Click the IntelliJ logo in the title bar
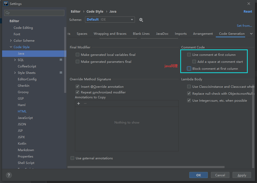The width and height of the screenshot is (257, 183). 6,4
